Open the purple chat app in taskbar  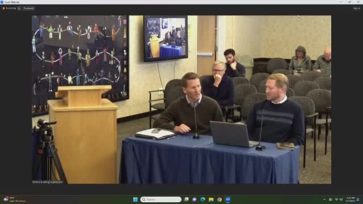click(x=195, y=199)
